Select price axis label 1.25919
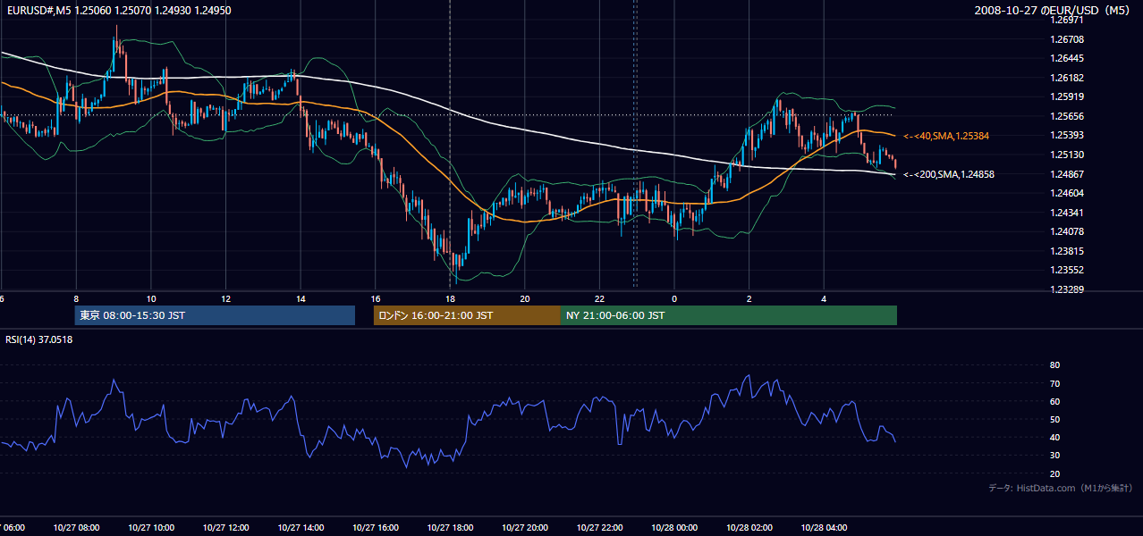 (x=1066, y=96)
